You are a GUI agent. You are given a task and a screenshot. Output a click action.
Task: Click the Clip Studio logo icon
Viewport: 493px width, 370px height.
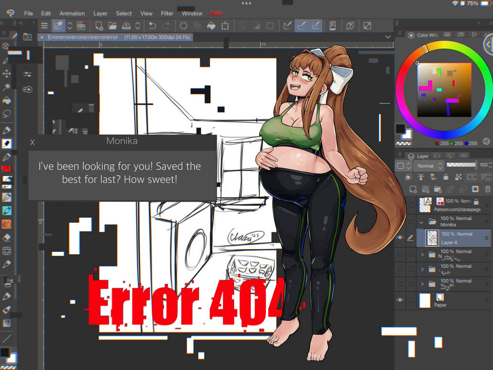coord(10,13)
